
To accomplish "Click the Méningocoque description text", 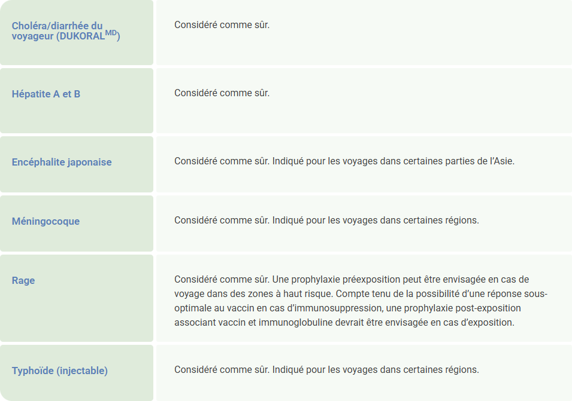I will pyautogui.click(x=326, y=220).
